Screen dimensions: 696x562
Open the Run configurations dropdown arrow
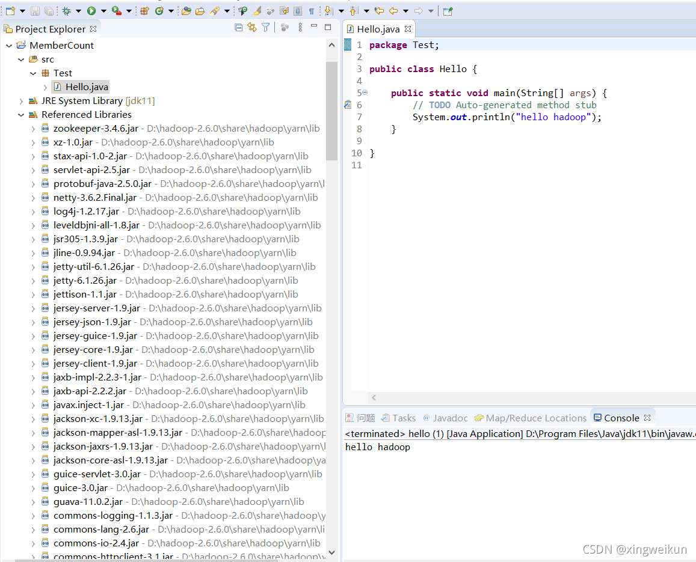(x=103, y=11)
